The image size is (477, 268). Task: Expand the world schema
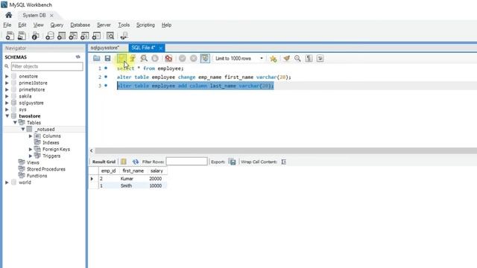(x=7, y=182)
